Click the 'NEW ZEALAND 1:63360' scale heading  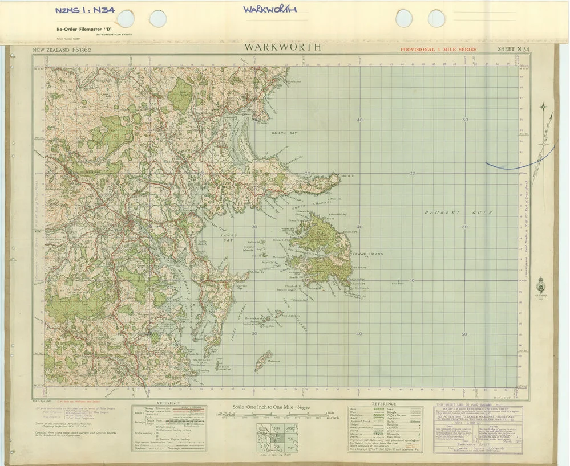[x=62, y=50]
